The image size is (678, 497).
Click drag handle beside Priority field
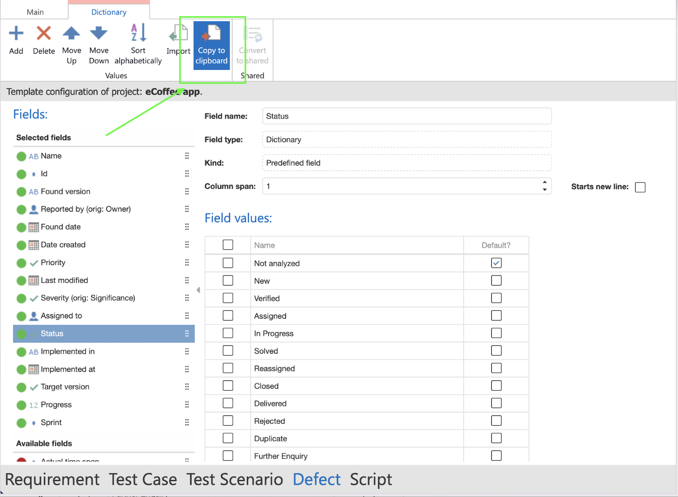click(x=187, y=262)
